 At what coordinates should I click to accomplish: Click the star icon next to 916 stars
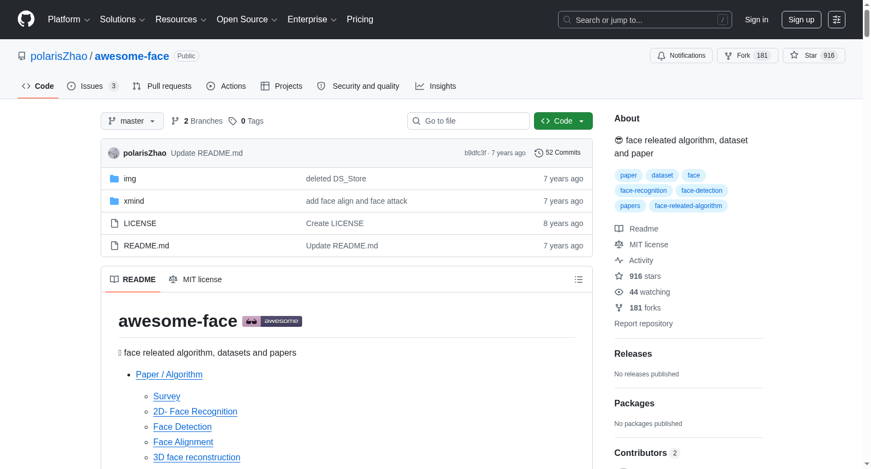point(619,276)
